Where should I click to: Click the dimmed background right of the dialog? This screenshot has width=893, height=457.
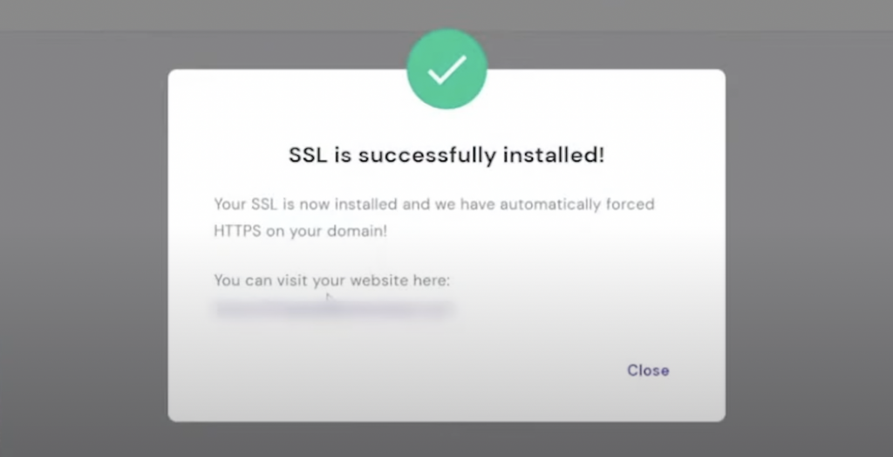[x=809, y=245]
